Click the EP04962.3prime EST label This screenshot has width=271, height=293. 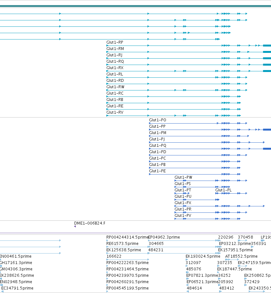tap(164, 237)
